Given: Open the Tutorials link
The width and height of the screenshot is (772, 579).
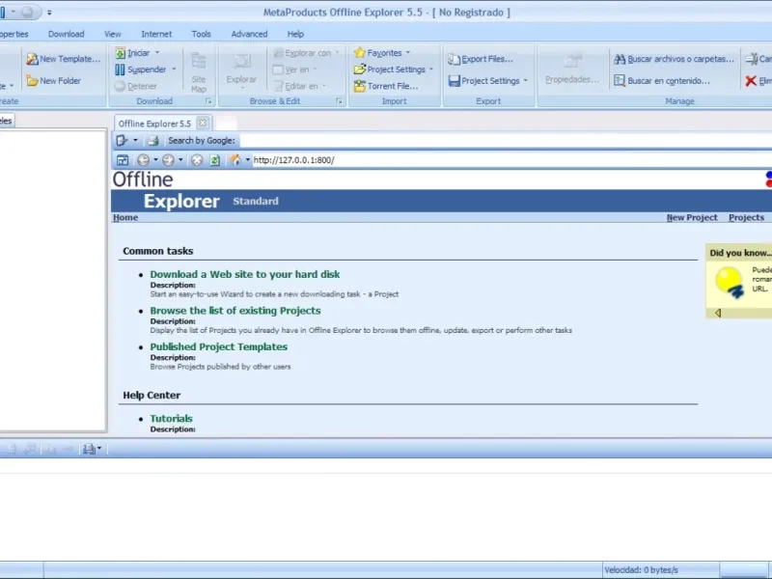Looking at the screenshot, I should [171, 419].
